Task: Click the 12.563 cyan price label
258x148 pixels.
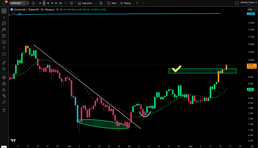Action: (x=251, y=14)
